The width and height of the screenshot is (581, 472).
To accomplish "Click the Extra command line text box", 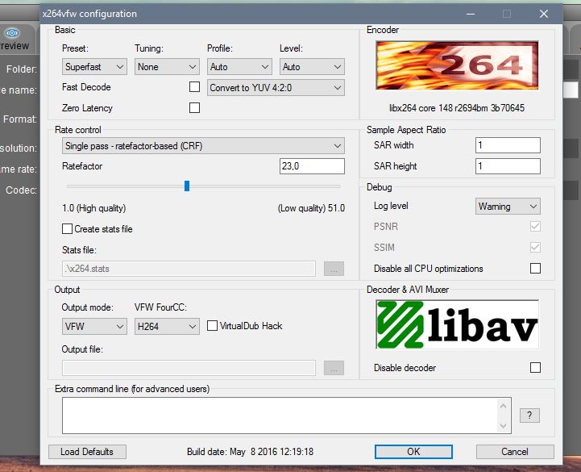I will 280,416.
